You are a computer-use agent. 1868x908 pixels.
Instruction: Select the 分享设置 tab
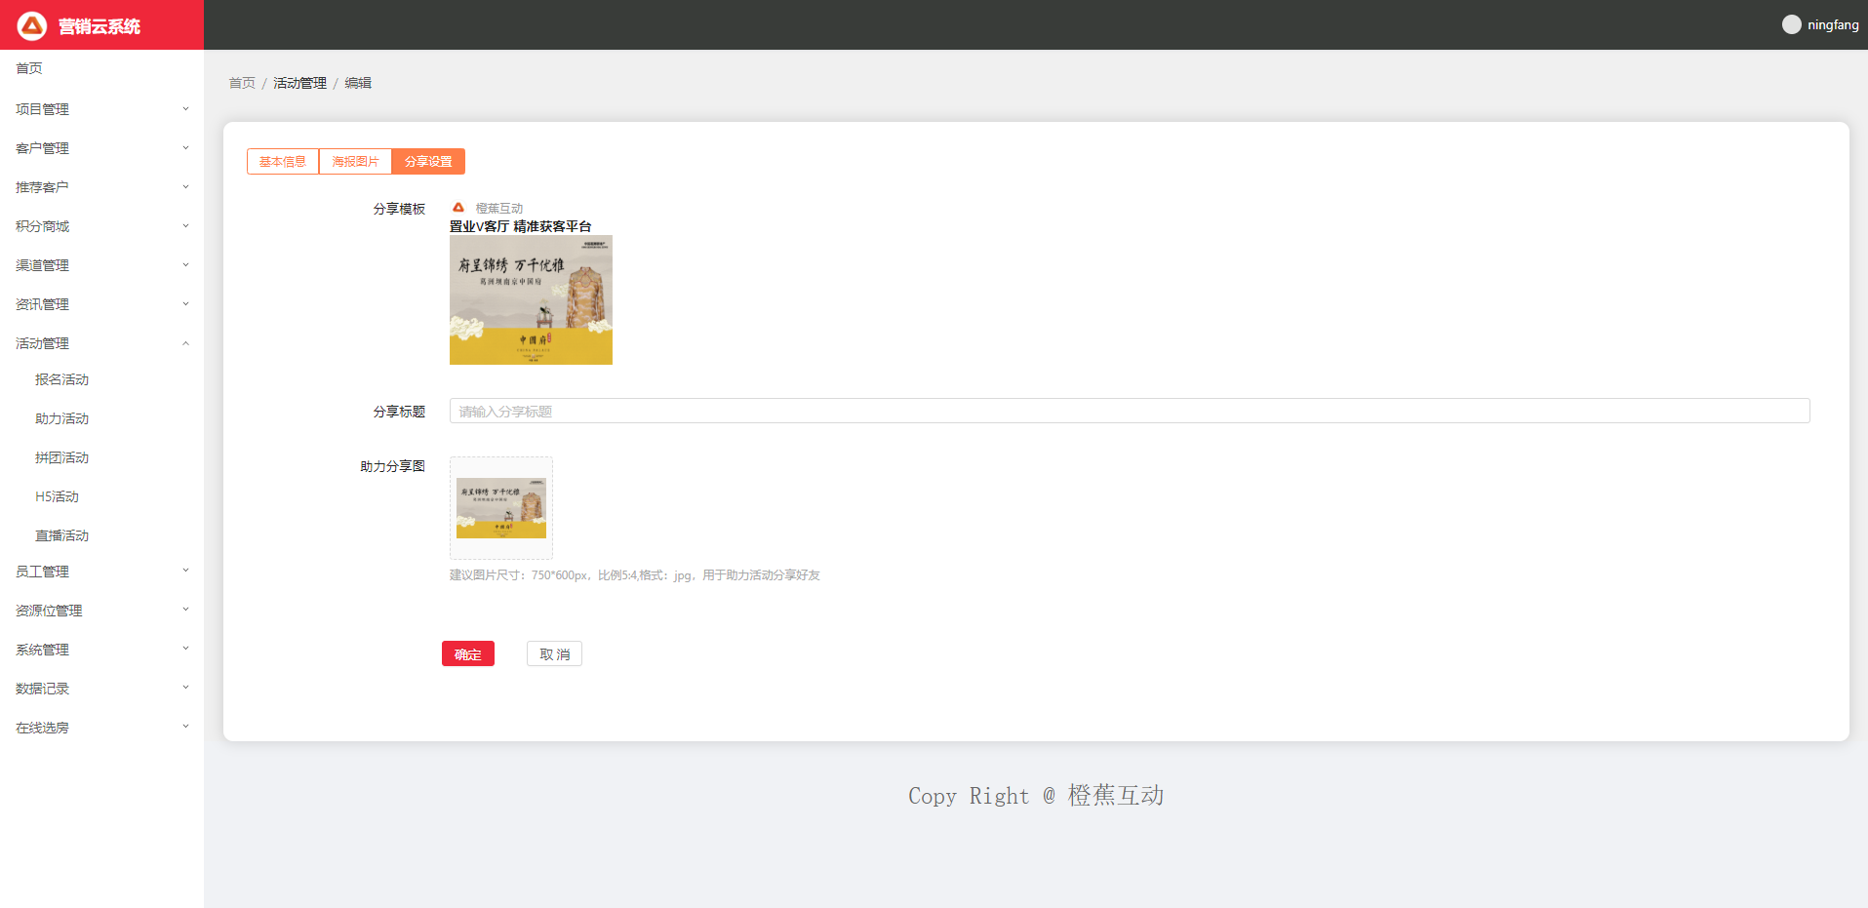[428, 162]
